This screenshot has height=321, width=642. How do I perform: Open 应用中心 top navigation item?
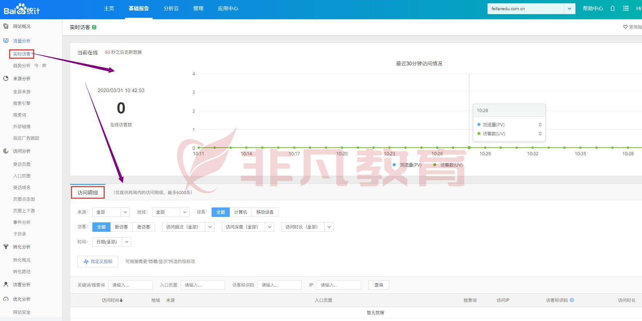tap(228, 8)
